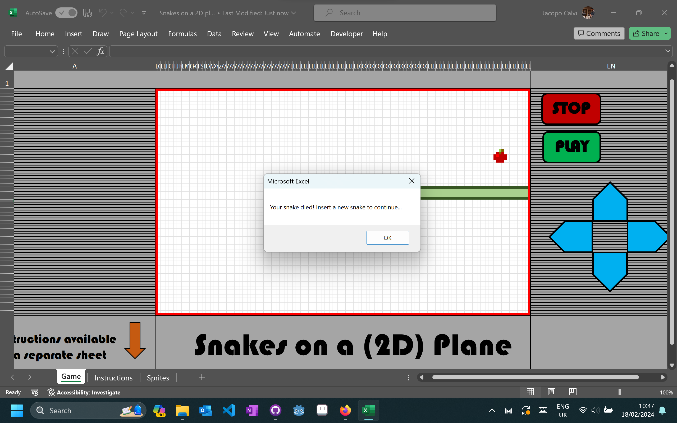Viewport: 677px width, 423px height.
Task: Add a new sheet with plus icon
Action: (x=202, y=378)
